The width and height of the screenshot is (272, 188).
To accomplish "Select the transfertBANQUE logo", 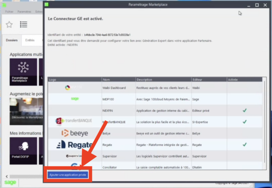I will pos(74,121).
